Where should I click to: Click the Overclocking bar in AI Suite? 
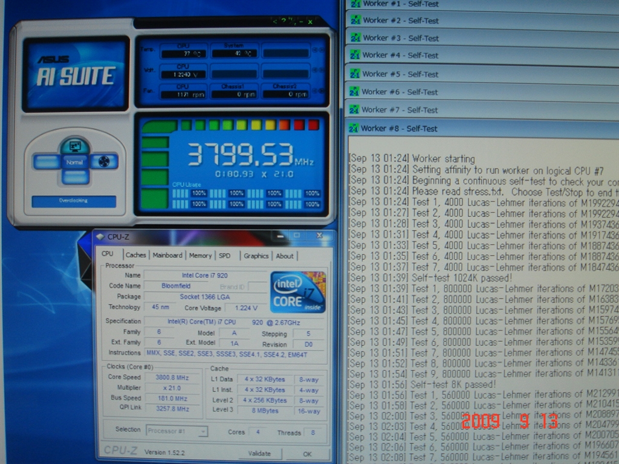74,201
